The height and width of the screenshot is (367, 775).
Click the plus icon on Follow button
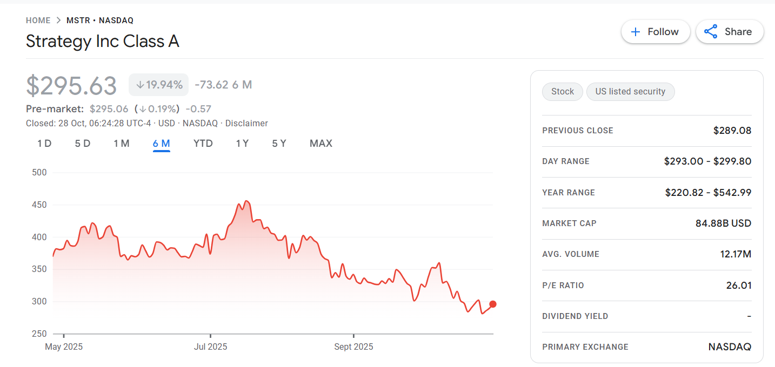click(x=636, y=32)
